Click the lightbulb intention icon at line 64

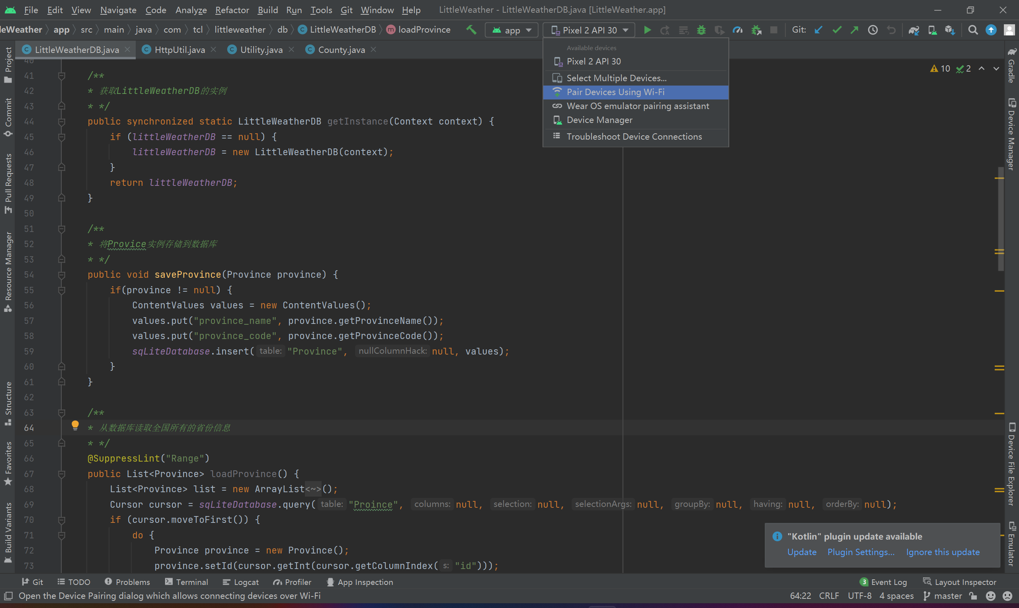pyautogui.click(x=75, y=425)
